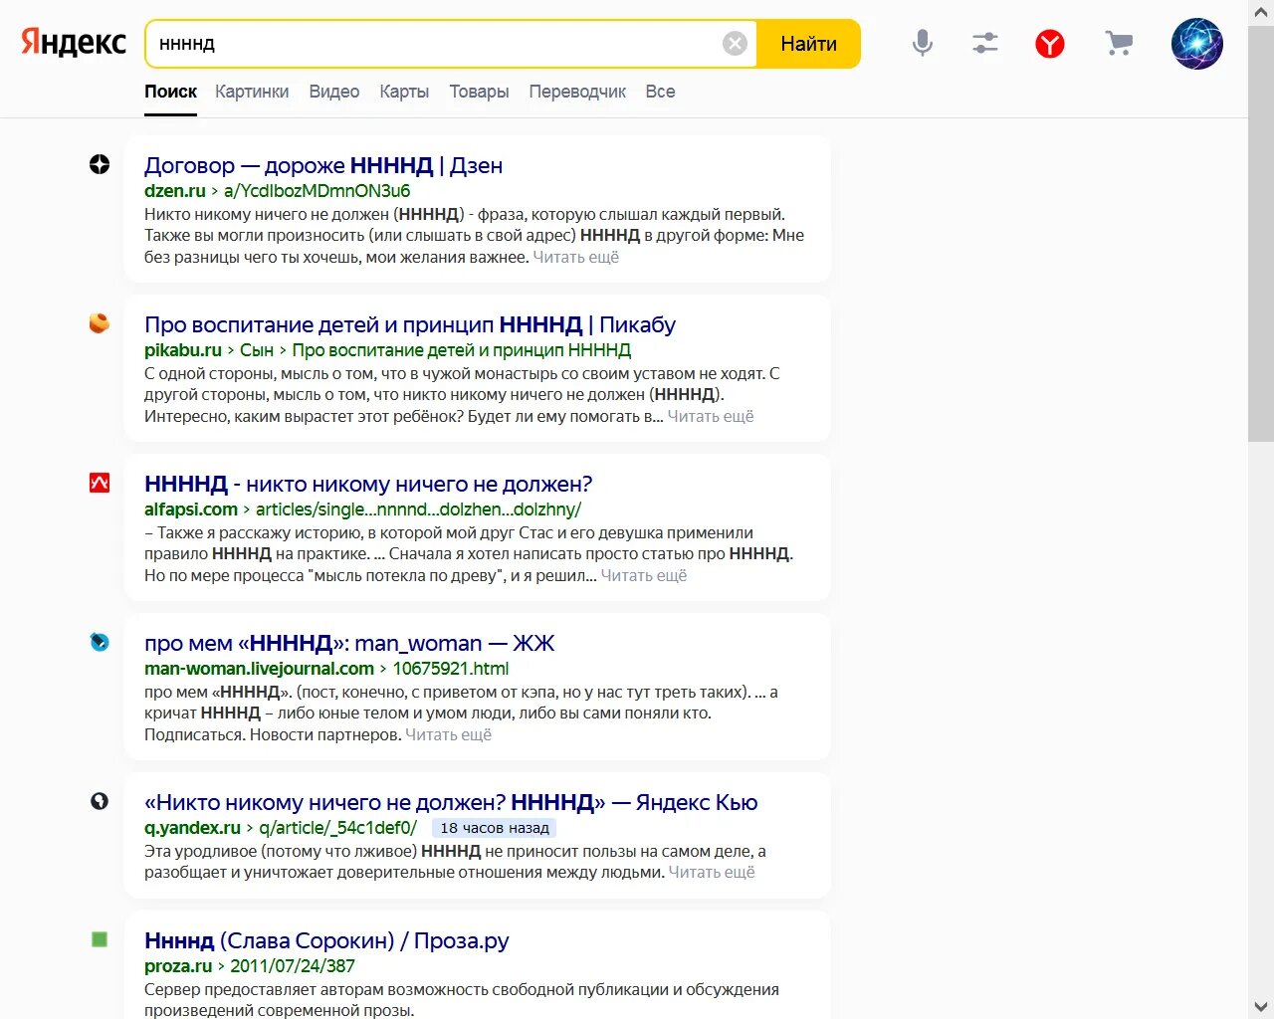Open the Pikabu breadcrumb "Про воспитание детей и принцип ННННД"
The image size is (1274, 1019).
pos(462,350)
